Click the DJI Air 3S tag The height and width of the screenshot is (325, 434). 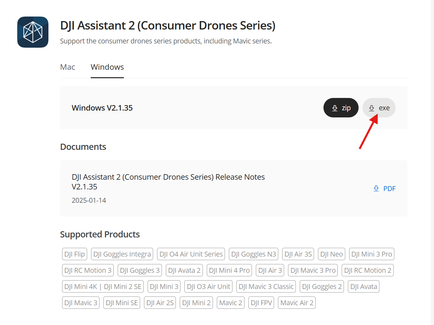298,254
